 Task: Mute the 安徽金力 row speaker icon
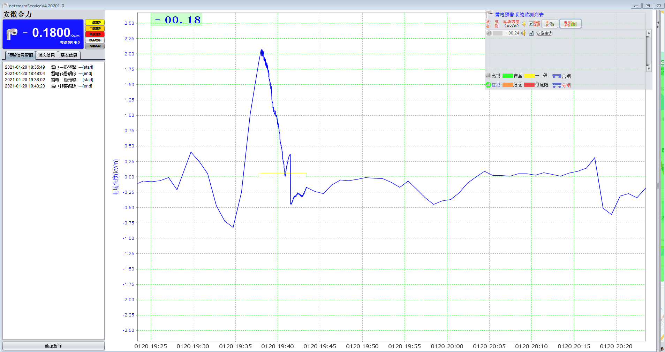(524, 33)
